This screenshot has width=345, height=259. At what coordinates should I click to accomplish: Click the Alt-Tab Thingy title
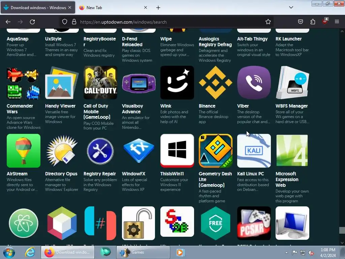[252, 39]
